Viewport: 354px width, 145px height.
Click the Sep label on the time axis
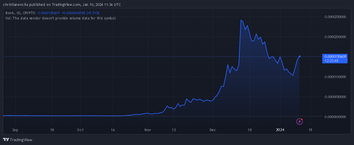[15, 130]
